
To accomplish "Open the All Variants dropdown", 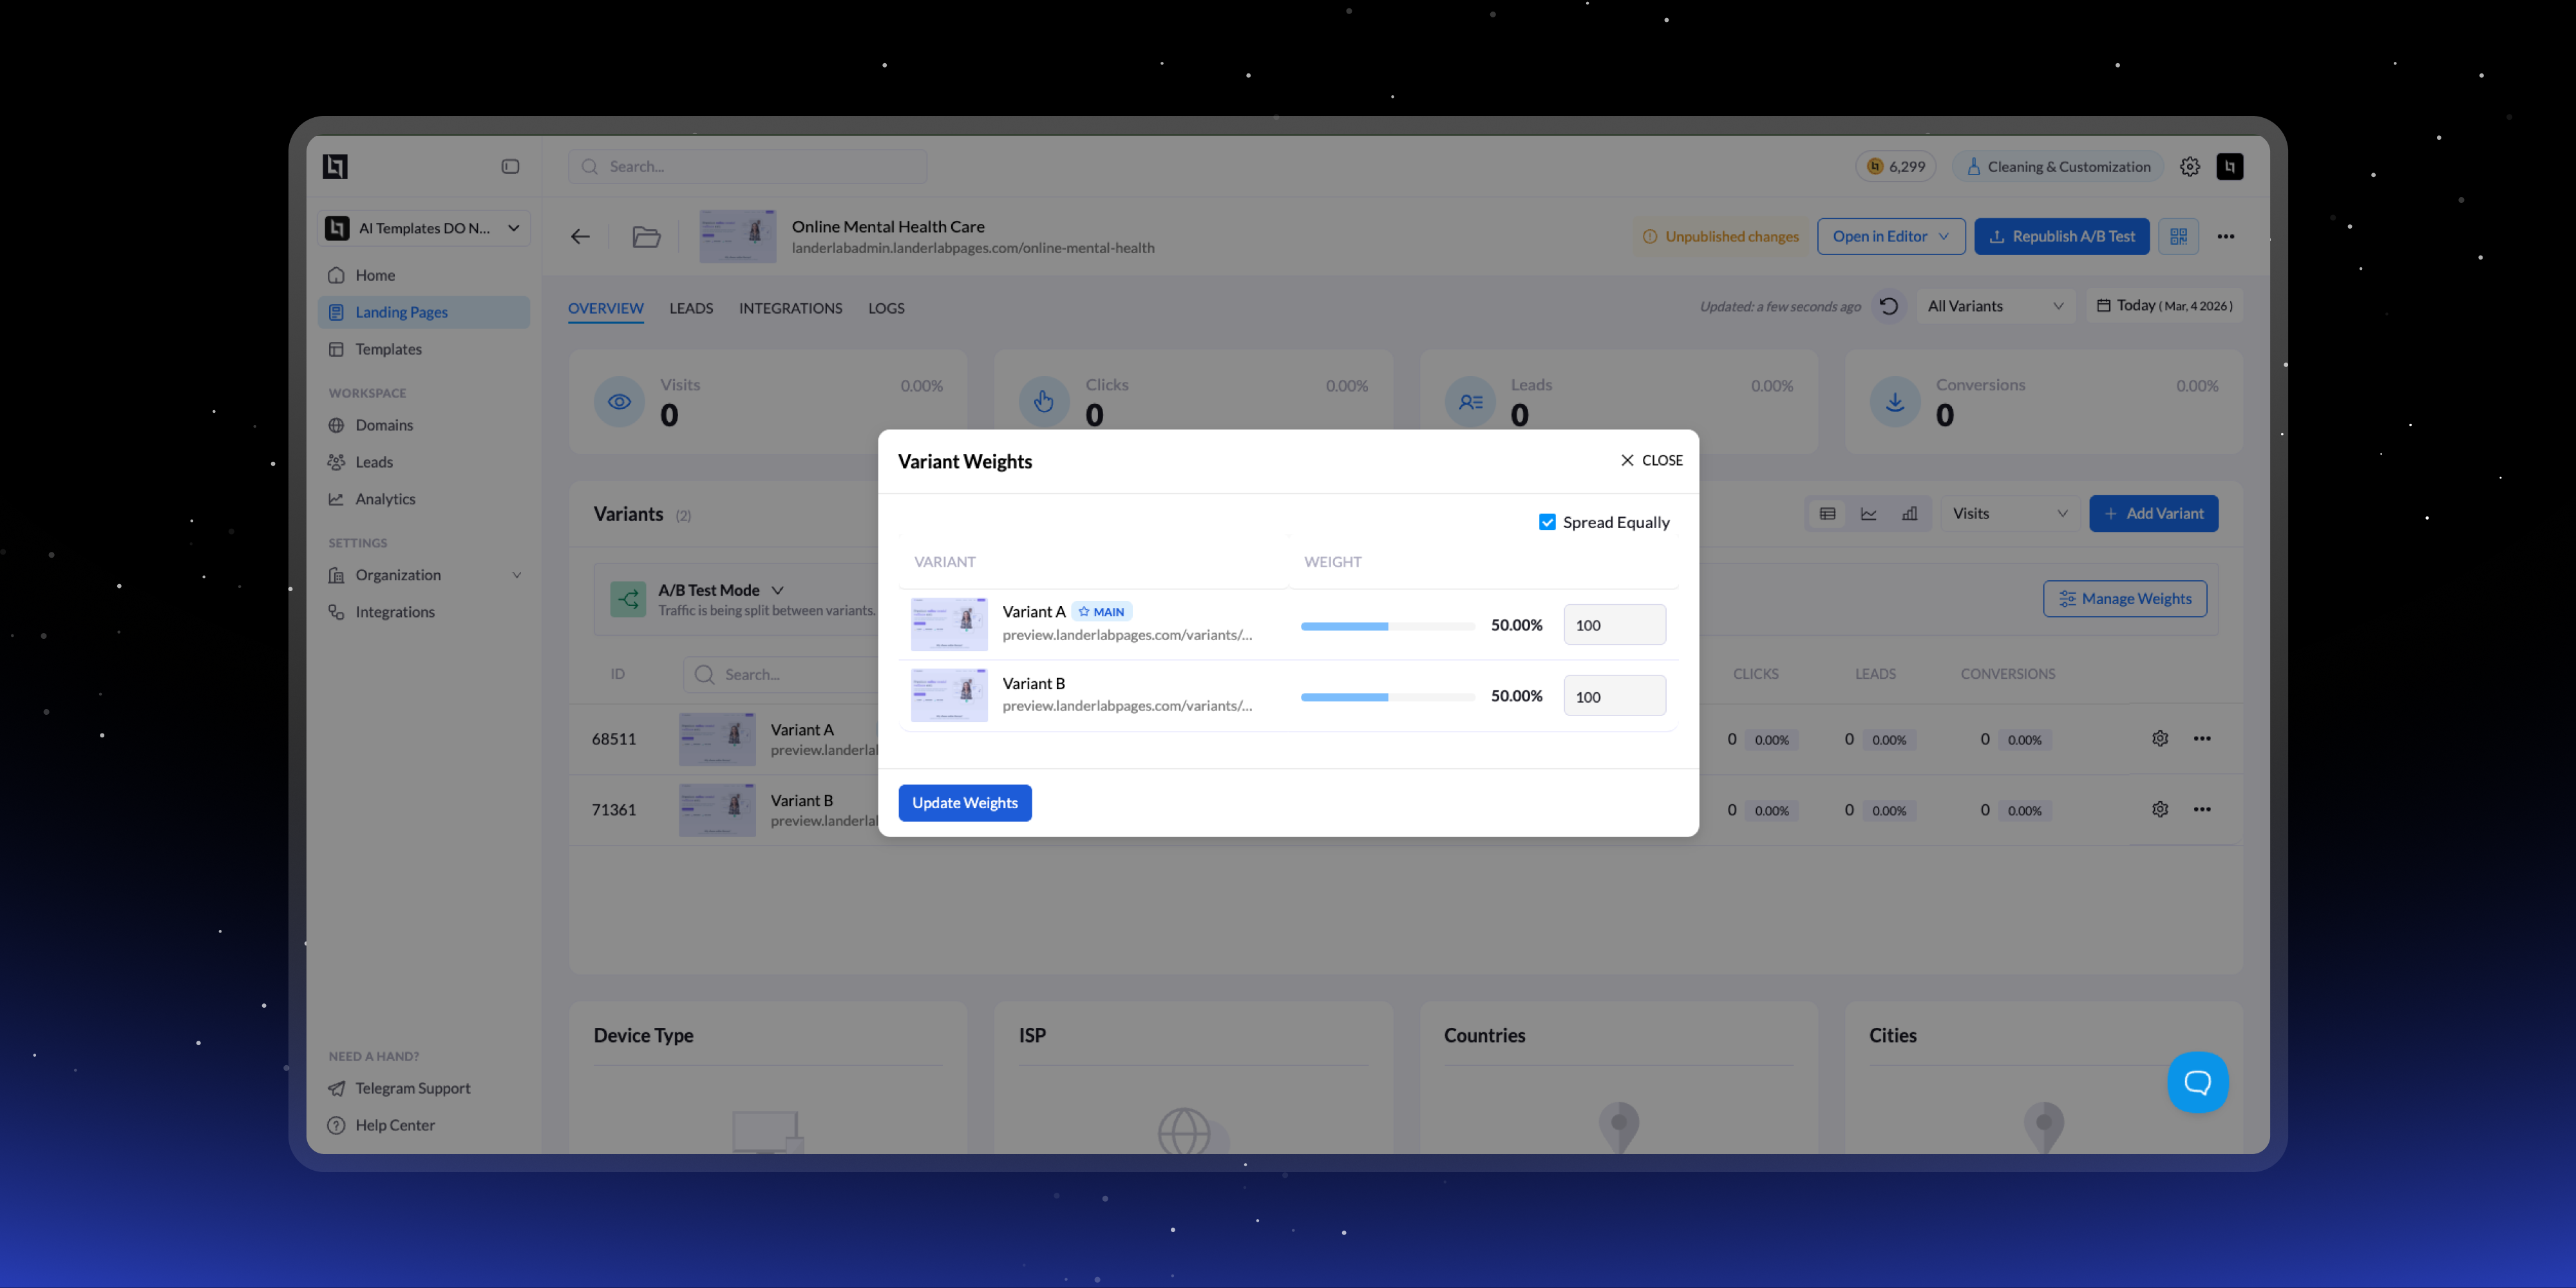I will click(1994, 306).
